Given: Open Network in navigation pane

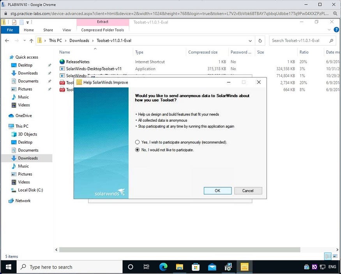Looking at the screenshot, I should 23,201.
